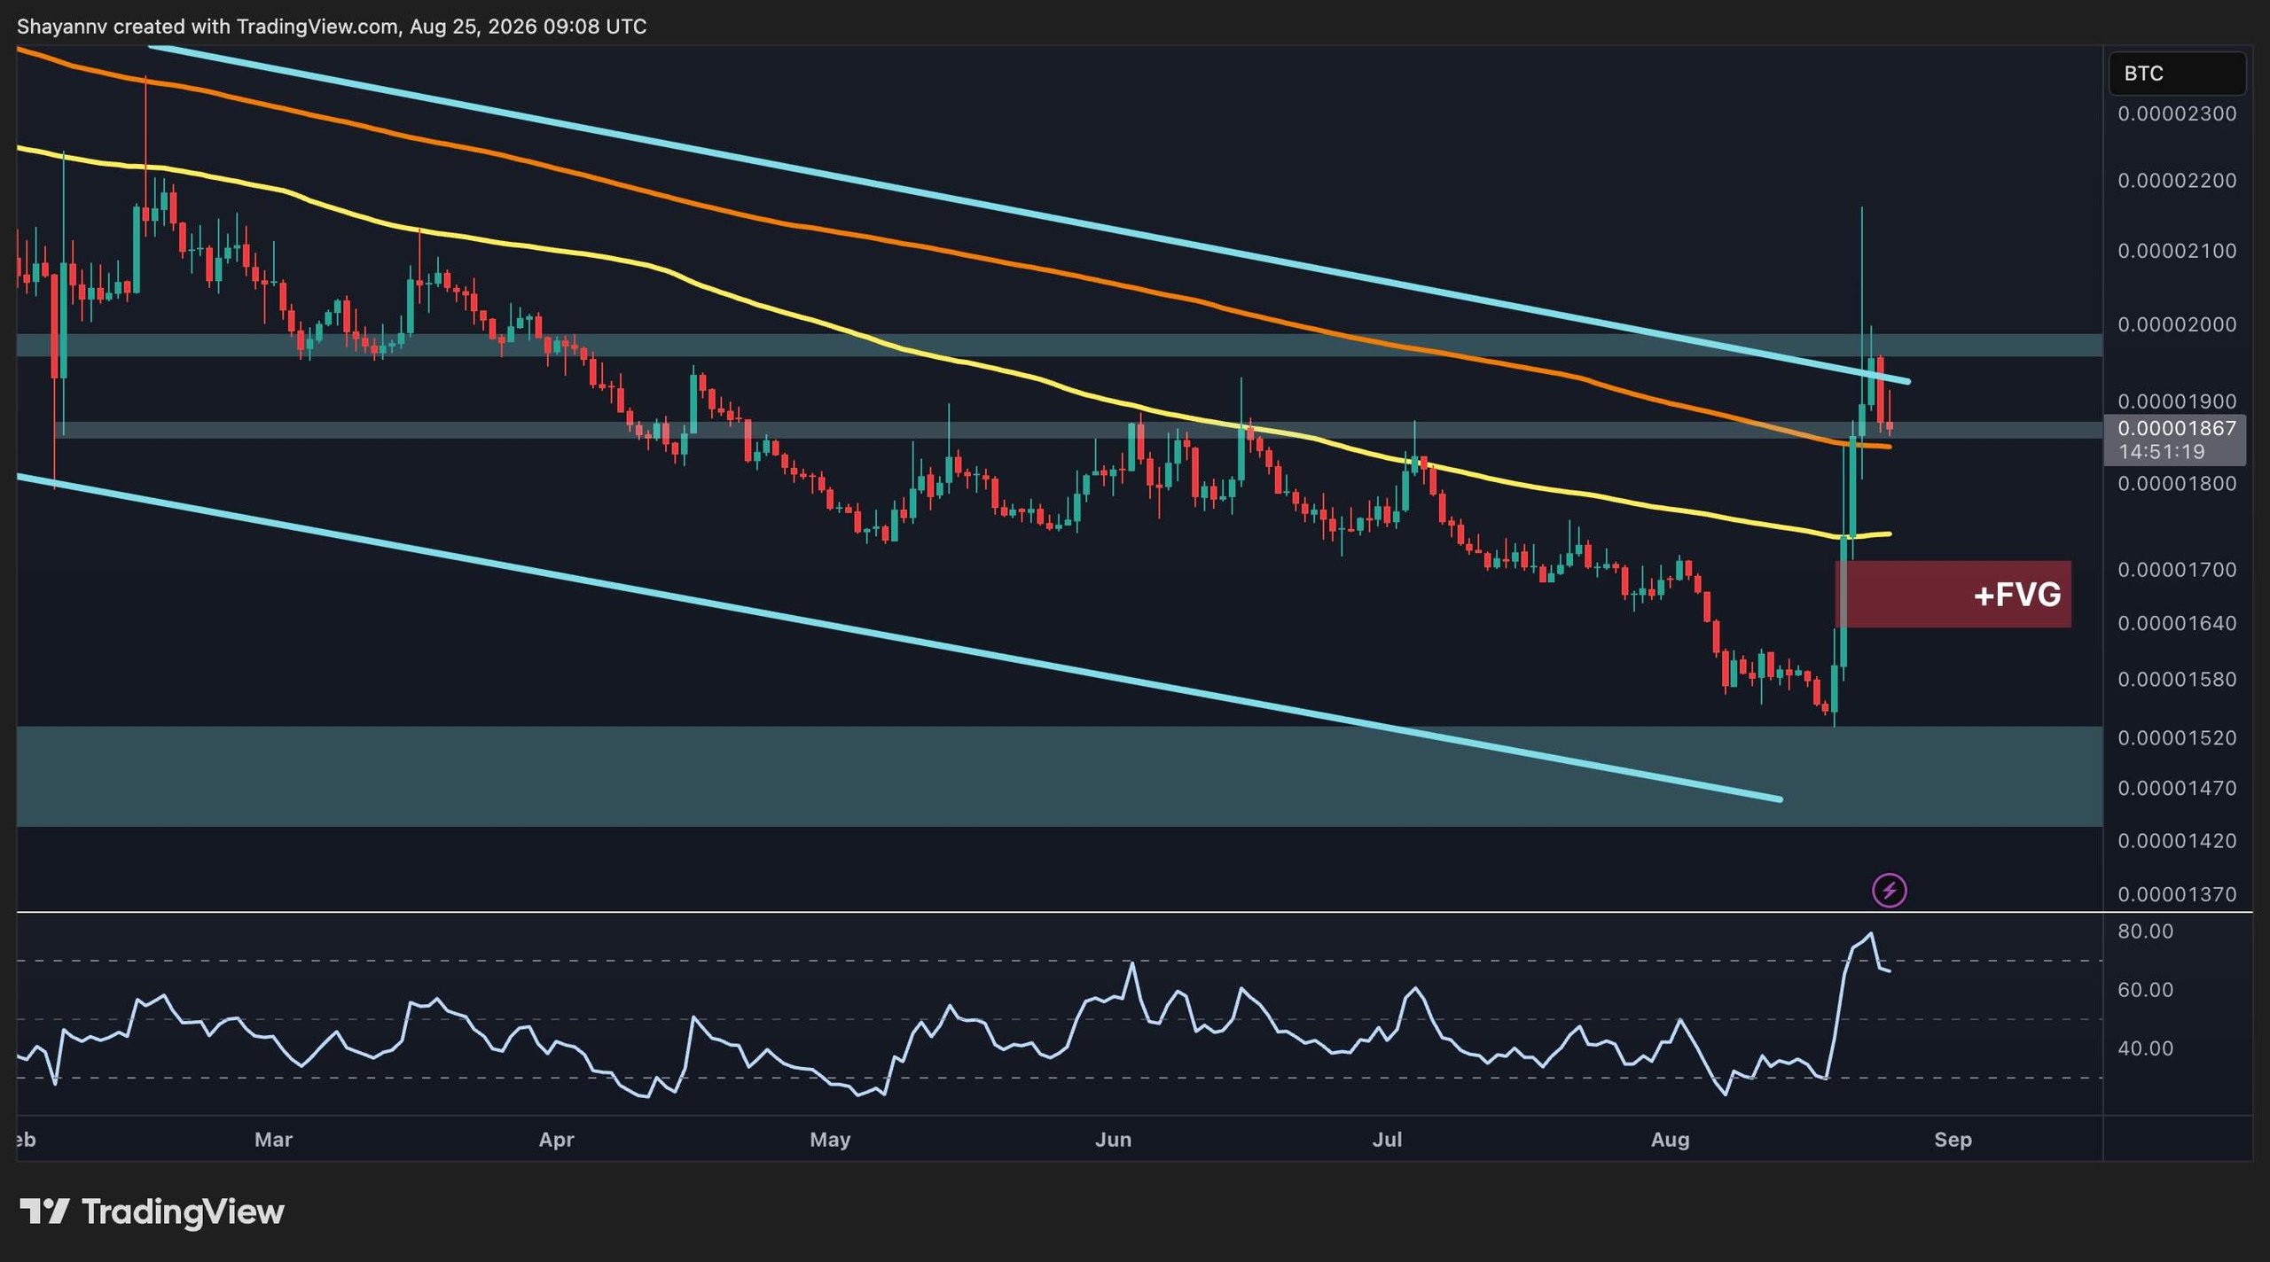2270x1262 pixels.
Task: Click the 0.00001640 price axis label
Action: 2177,624
